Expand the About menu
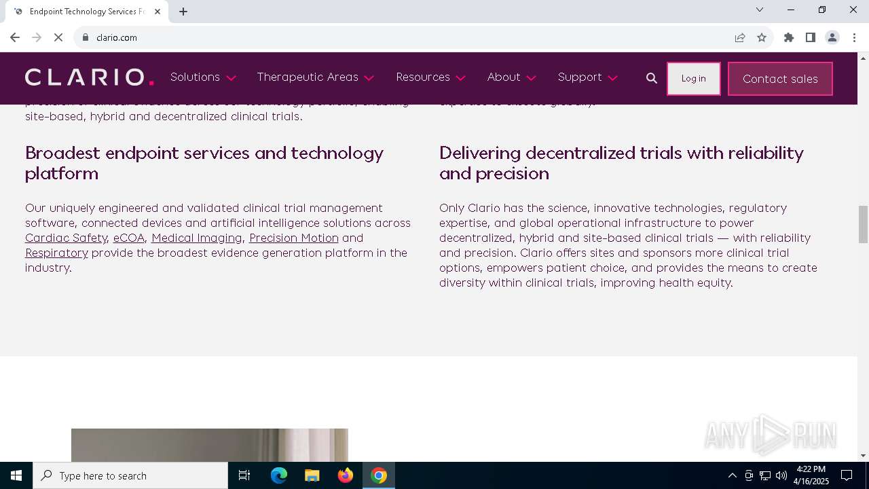869x489 pixels. (512, 77)
